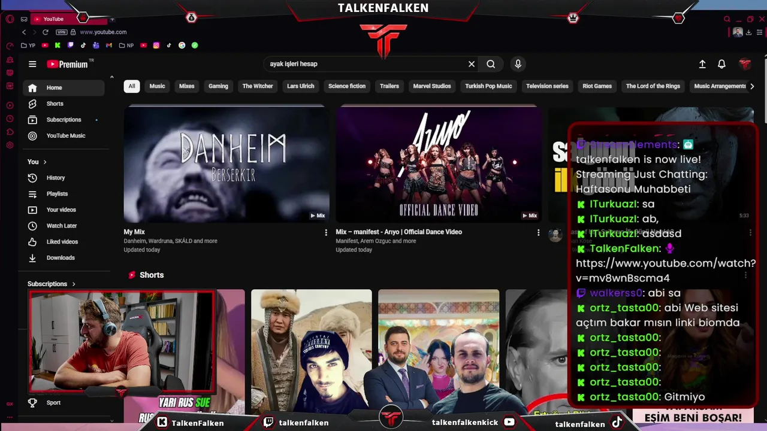Open the Gmail bookmark icon
The width and height of the screenshot is (767, 431).
point(109,45)
